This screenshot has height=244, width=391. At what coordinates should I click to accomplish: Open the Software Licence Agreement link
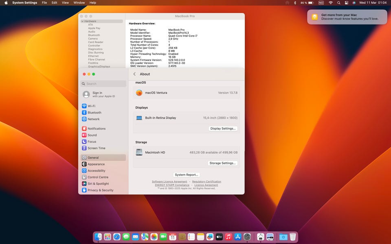click(x=169, y=182)
